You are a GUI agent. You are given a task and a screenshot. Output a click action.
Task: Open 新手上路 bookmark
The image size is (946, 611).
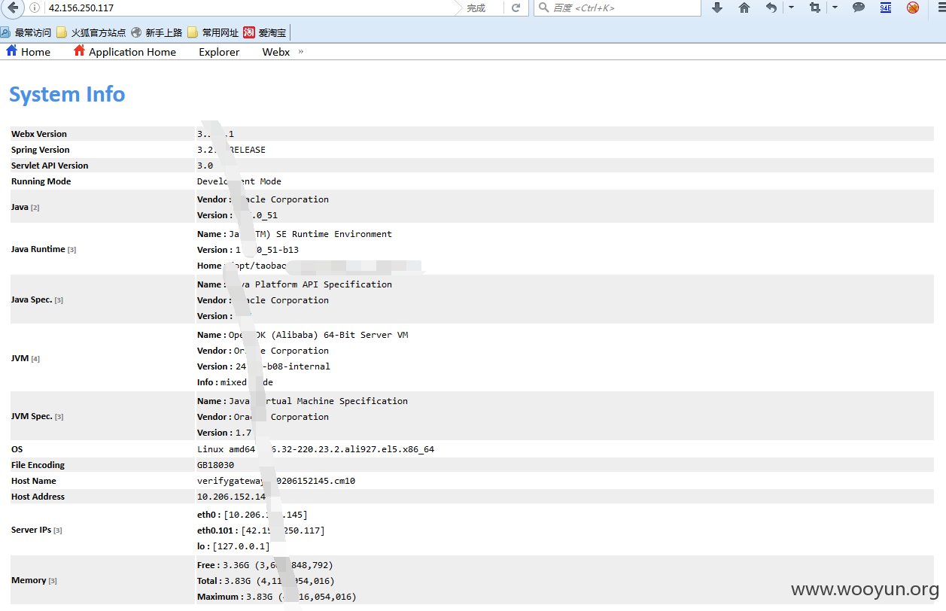point(157,32)
